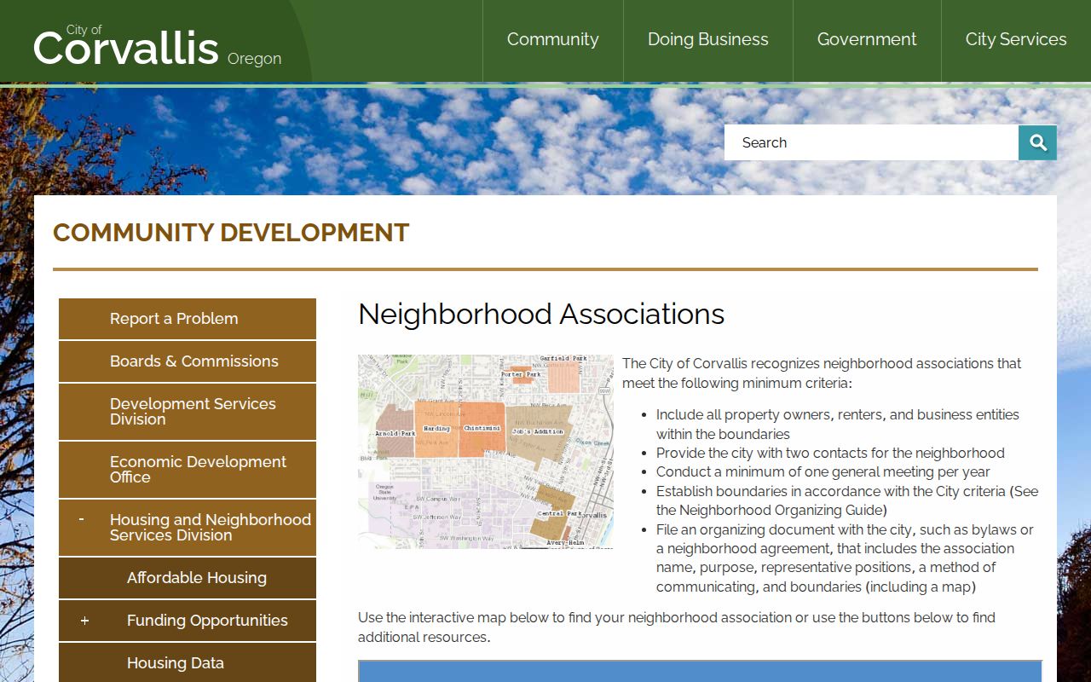Click the Neighborhood Associations page title
The height and width of the screenshot is (682, 1091).
(x=541, y=314)
